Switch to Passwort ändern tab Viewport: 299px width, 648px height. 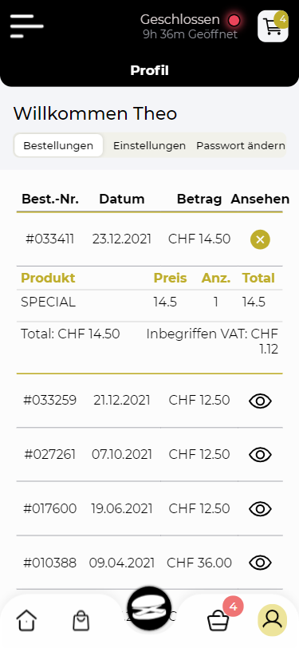pos(240,145)
